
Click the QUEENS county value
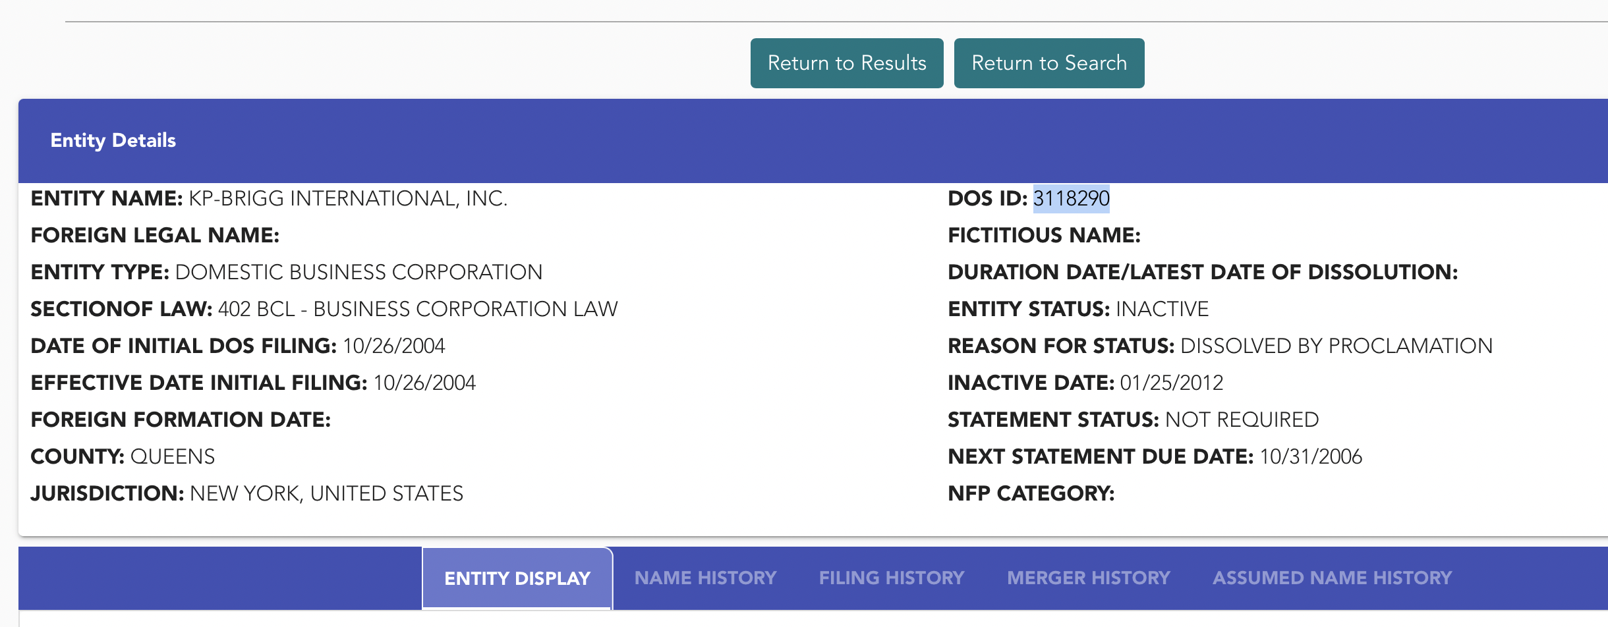coord(173,456)
